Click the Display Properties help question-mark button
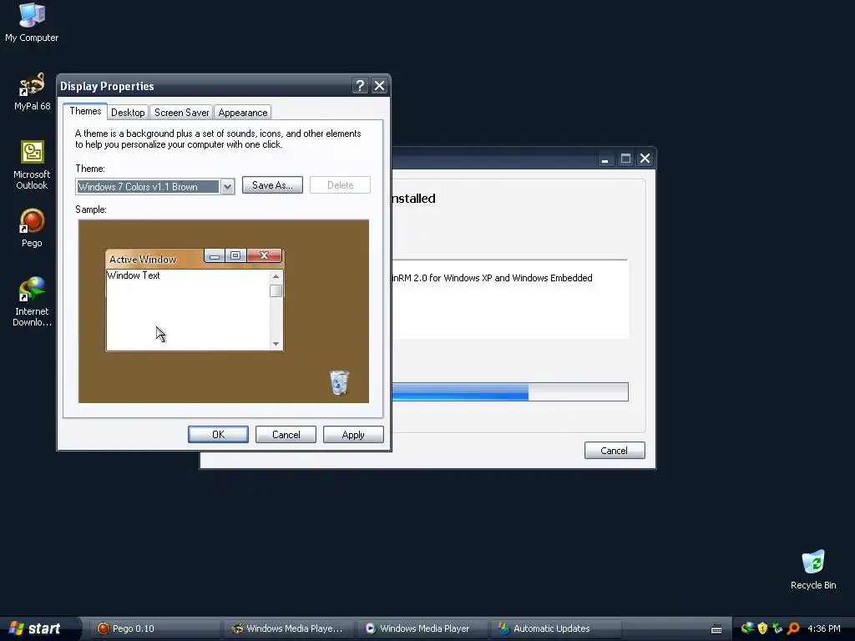Screen dimensions: 855x641 click(x=360, y=86)
